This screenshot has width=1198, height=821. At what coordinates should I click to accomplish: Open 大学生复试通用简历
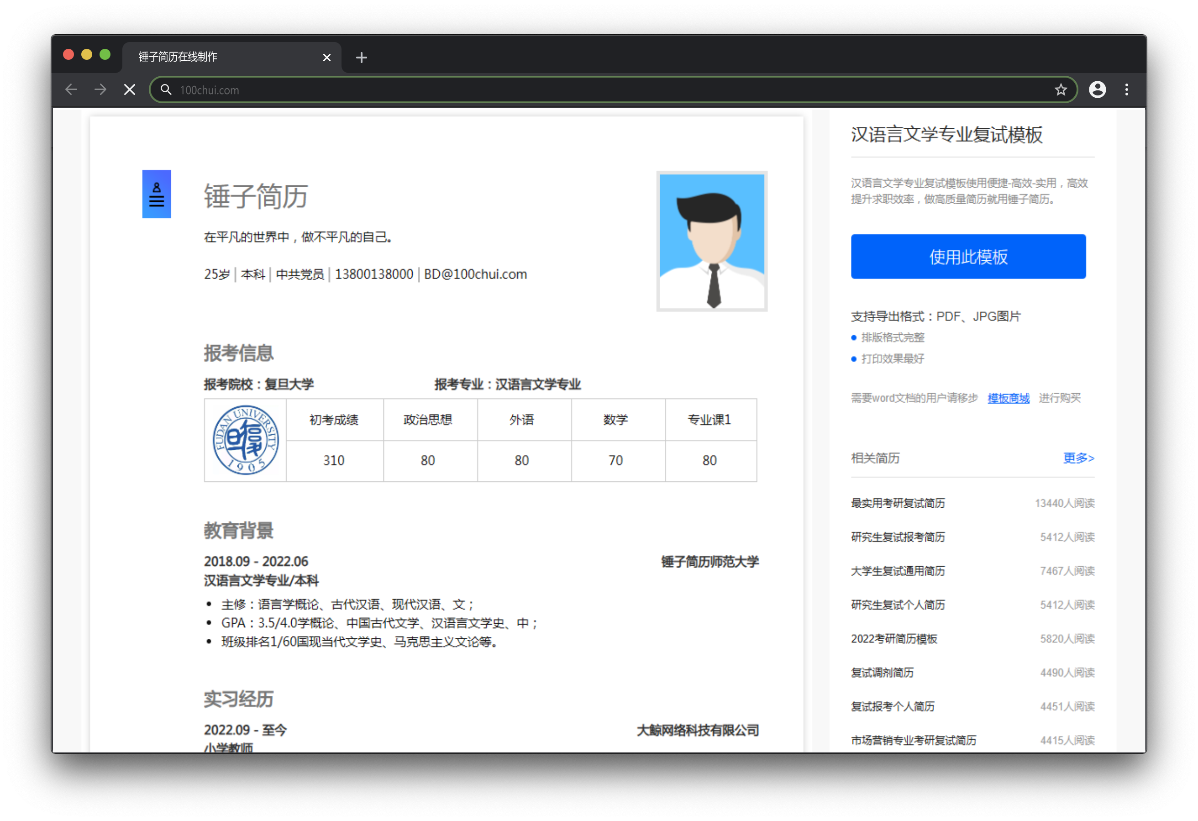click(898, 571)
